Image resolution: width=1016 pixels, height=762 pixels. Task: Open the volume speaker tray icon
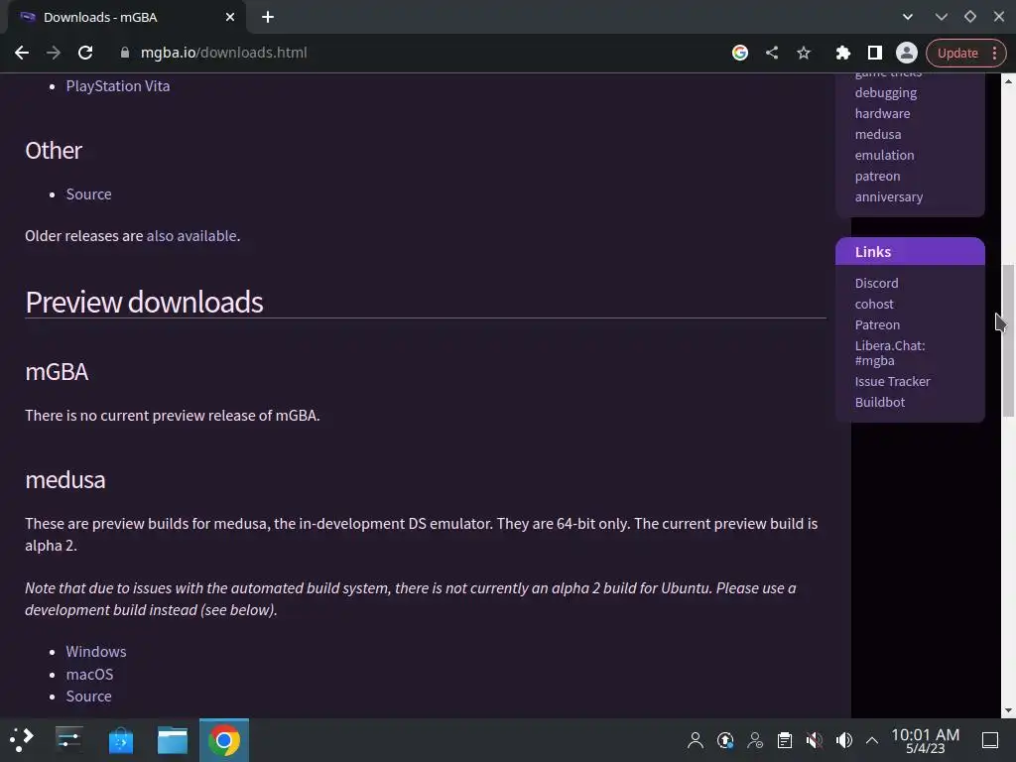point(844,740)
